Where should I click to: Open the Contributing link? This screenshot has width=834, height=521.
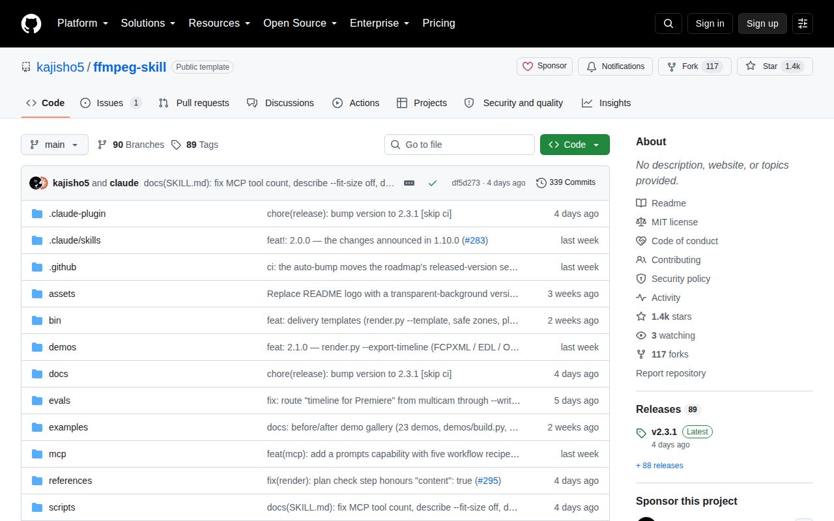(669, 260)
